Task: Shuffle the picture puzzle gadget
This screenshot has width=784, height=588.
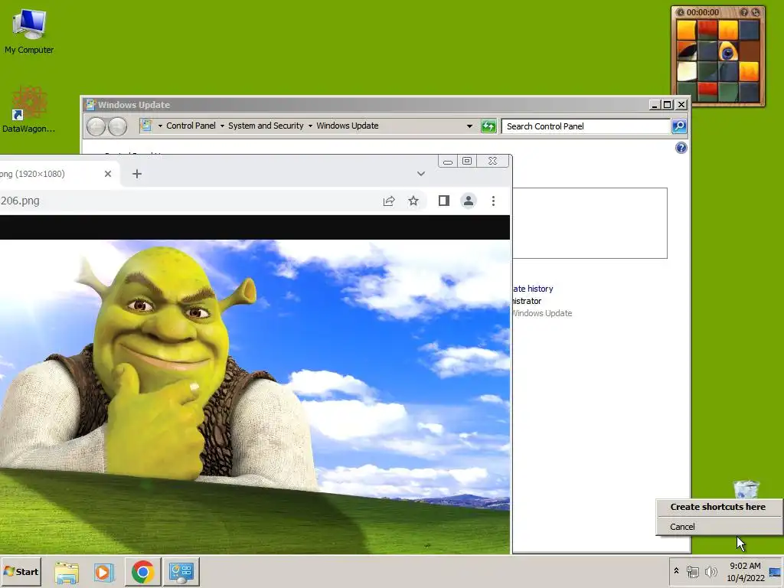Action: click(x=756, y=12)
